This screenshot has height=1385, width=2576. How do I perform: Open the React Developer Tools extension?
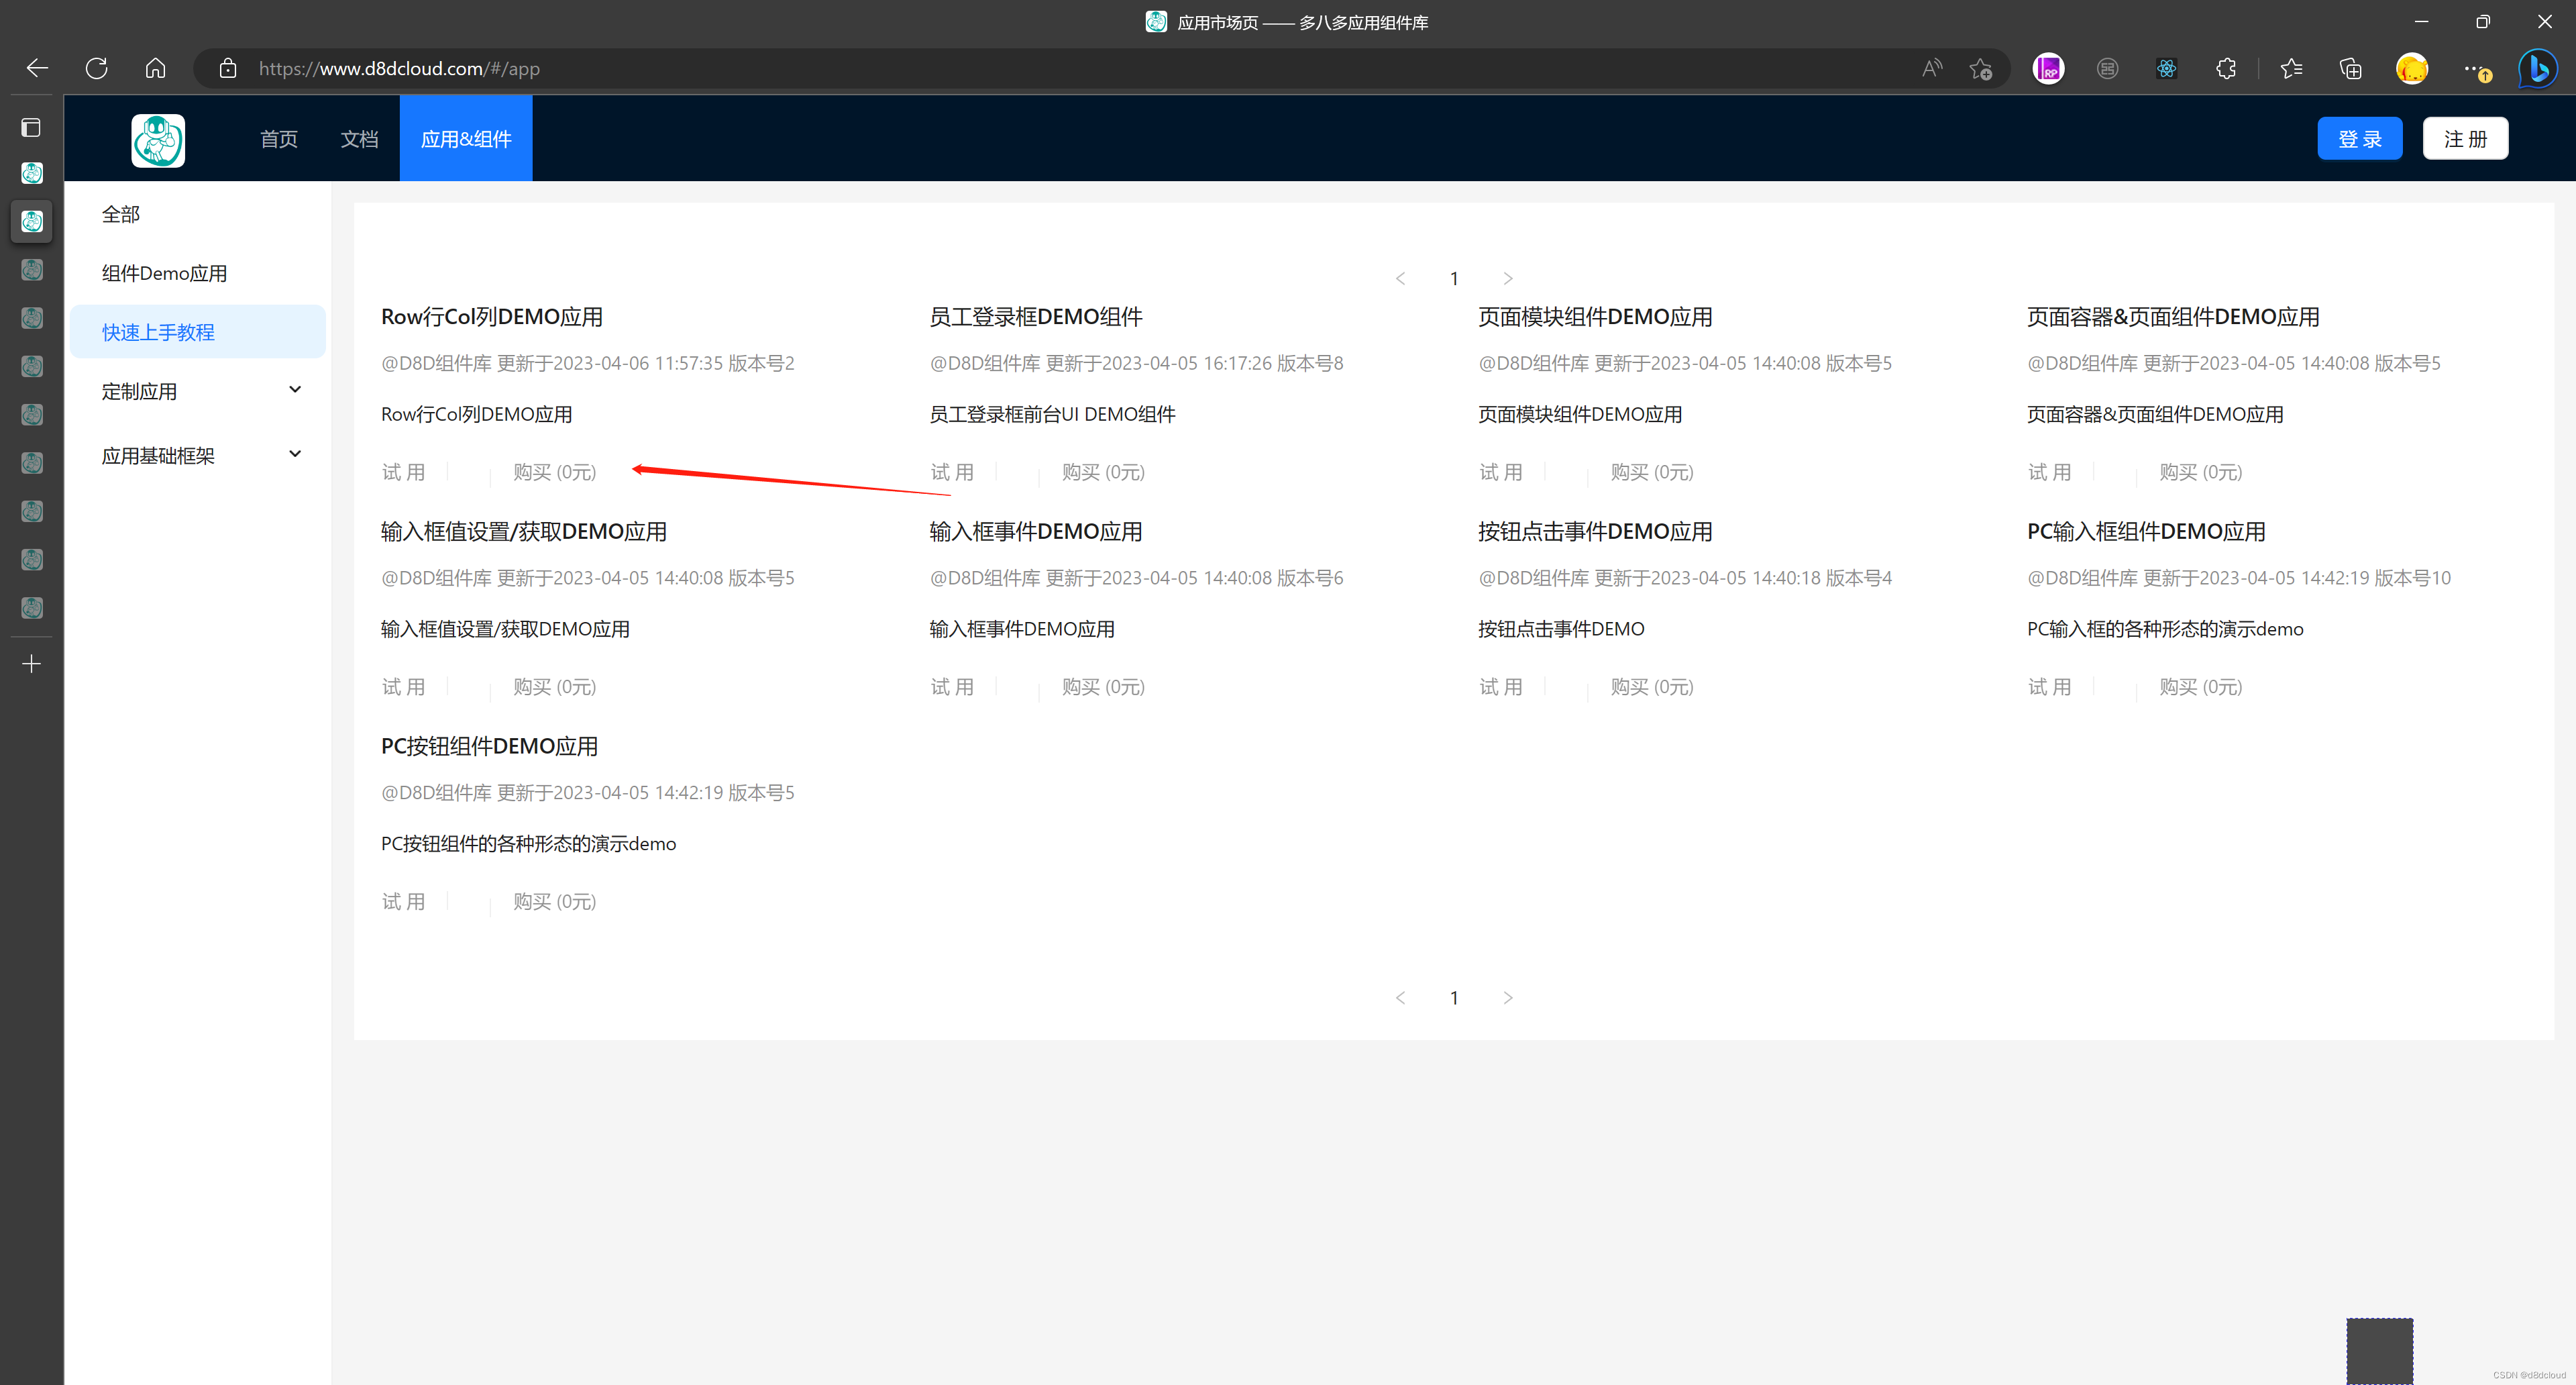2167,68
